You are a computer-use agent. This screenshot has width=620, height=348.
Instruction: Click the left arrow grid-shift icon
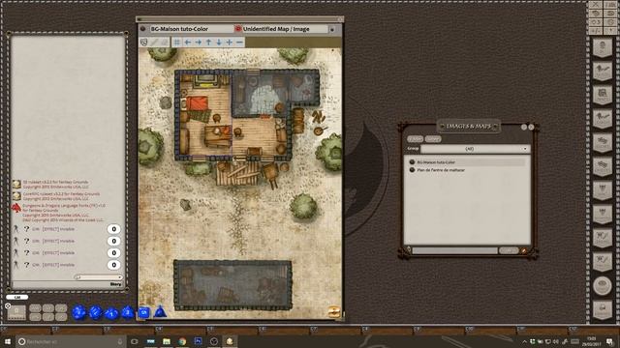pos(188,43)
